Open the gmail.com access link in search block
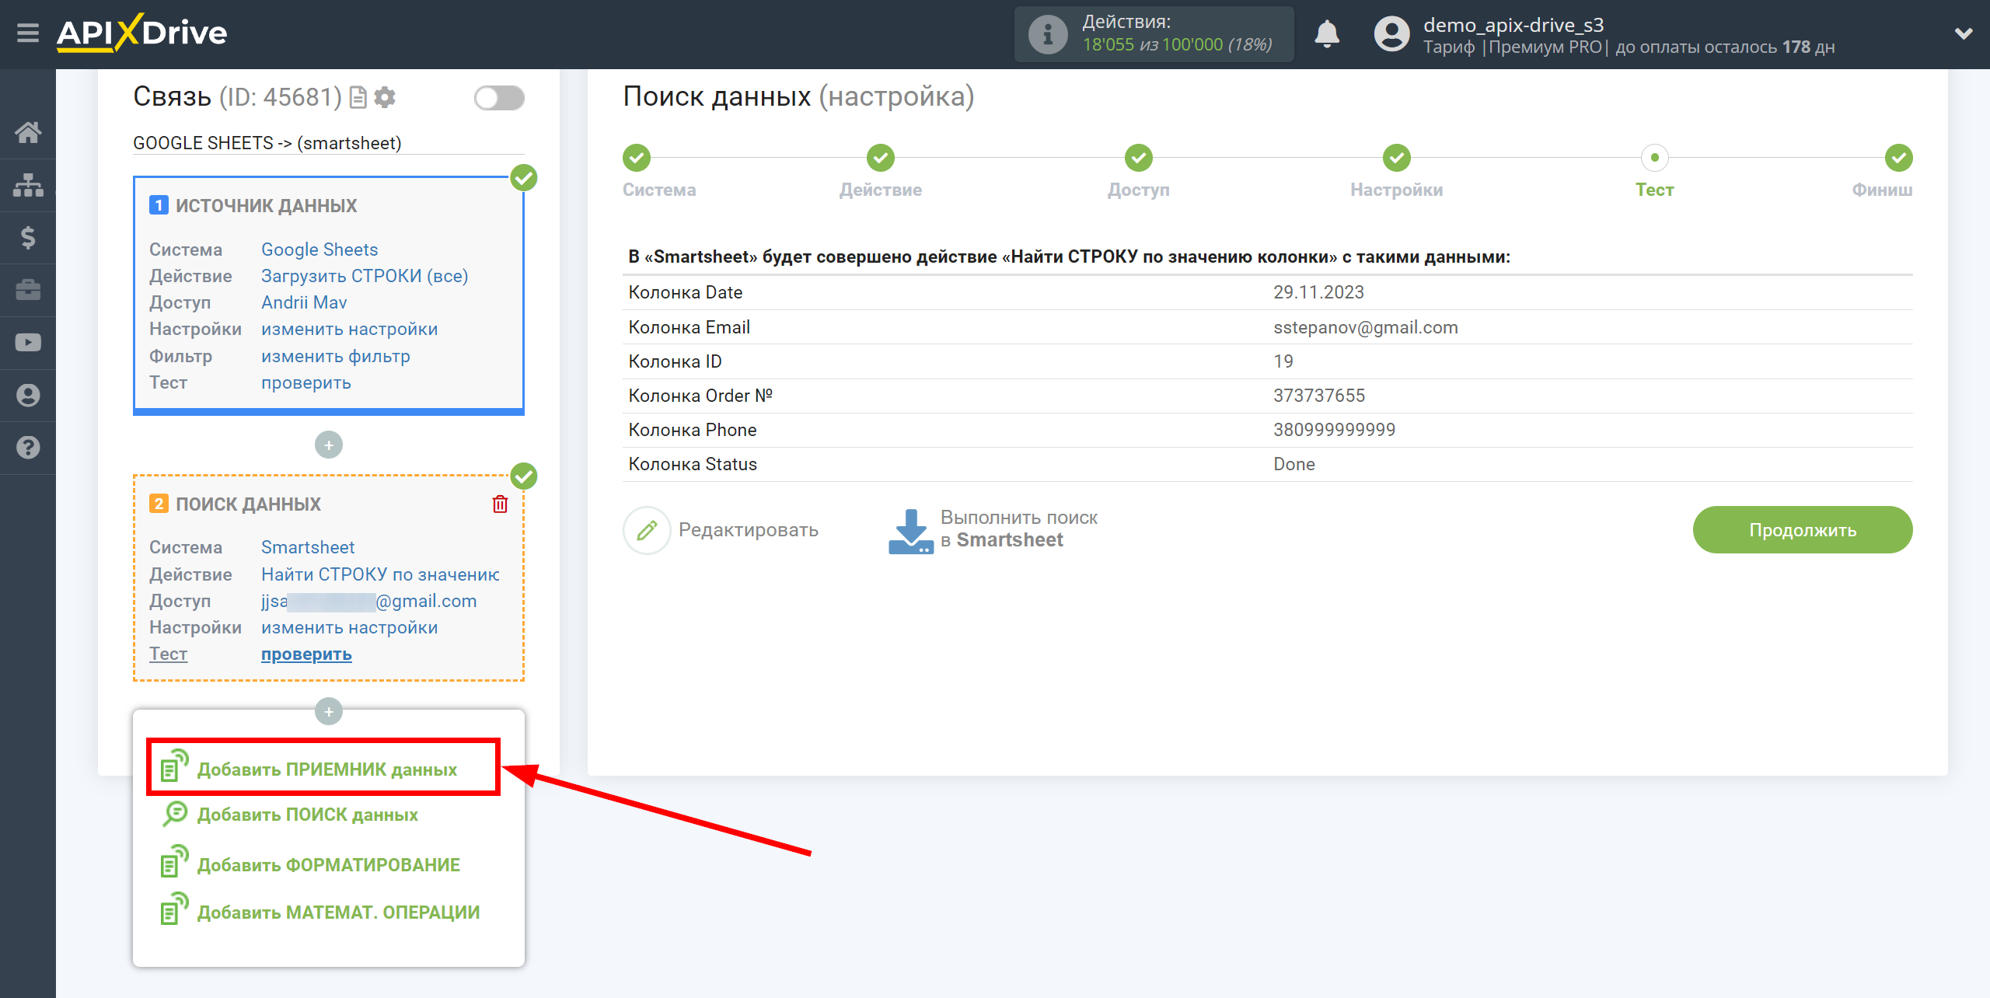Screen dimensions: 1990x998 (x=369, y=601)
